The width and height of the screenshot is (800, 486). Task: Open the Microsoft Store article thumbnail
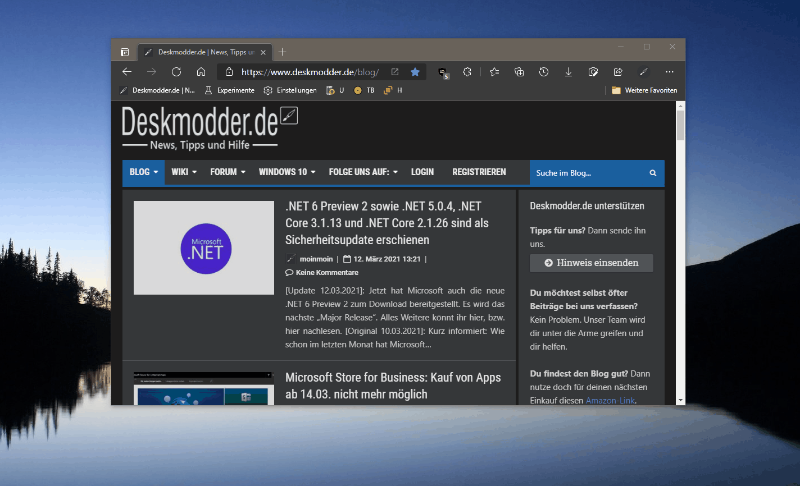(204, 388)
